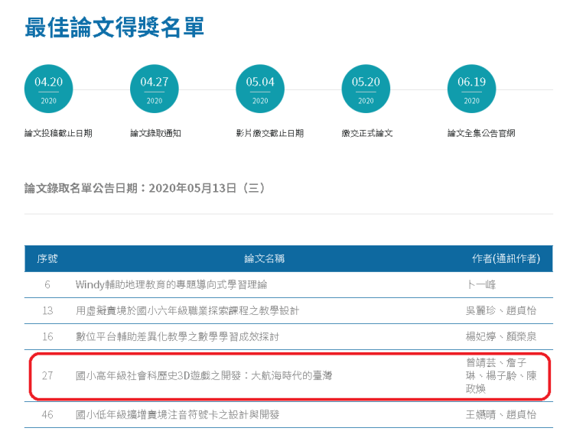Click the 論文錄取名單公告日期 announcement text
The height and width of the screenshot is (441, 573).
[x=145, y=188]
